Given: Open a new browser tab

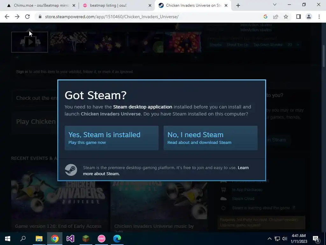Looking at the screenshot, I should [238, 6].
